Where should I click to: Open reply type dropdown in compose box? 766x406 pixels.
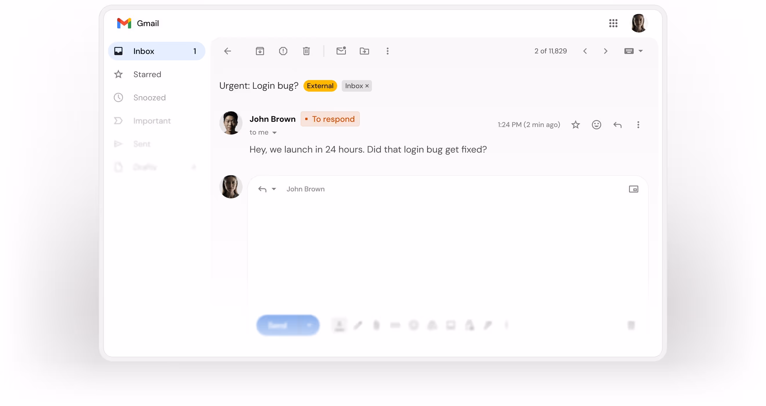tap(274, 189)
